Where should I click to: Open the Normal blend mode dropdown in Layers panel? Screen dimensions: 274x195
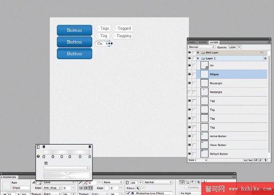coord(201,47)
